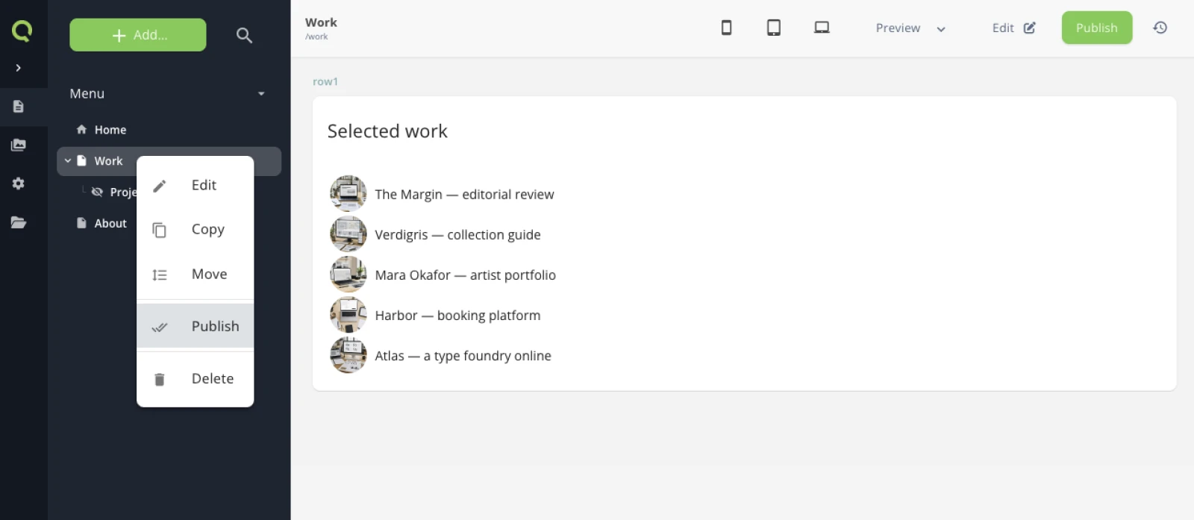1194x520 pixels.
Task: Choose Publish from the context menu
Action: 196,326
